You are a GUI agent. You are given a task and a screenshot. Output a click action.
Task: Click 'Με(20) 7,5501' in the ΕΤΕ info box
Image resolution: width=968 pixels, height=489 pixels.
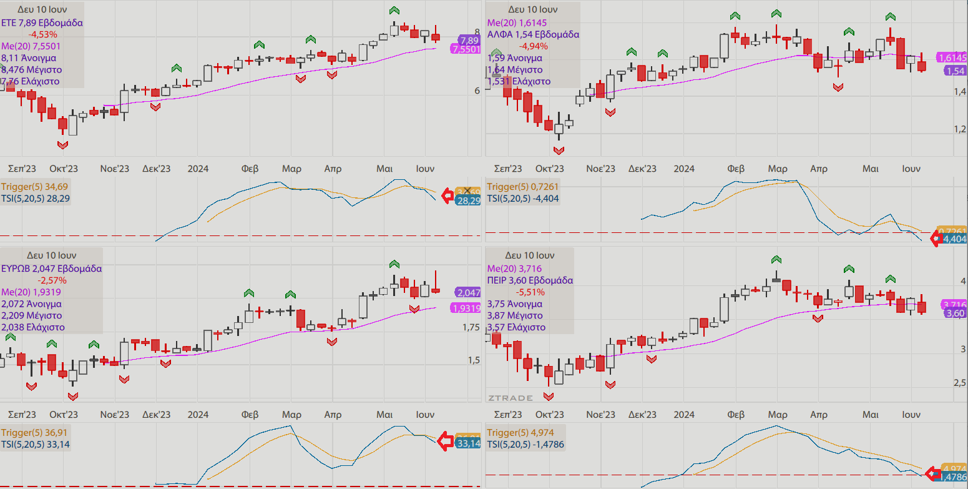click(31, 46)
